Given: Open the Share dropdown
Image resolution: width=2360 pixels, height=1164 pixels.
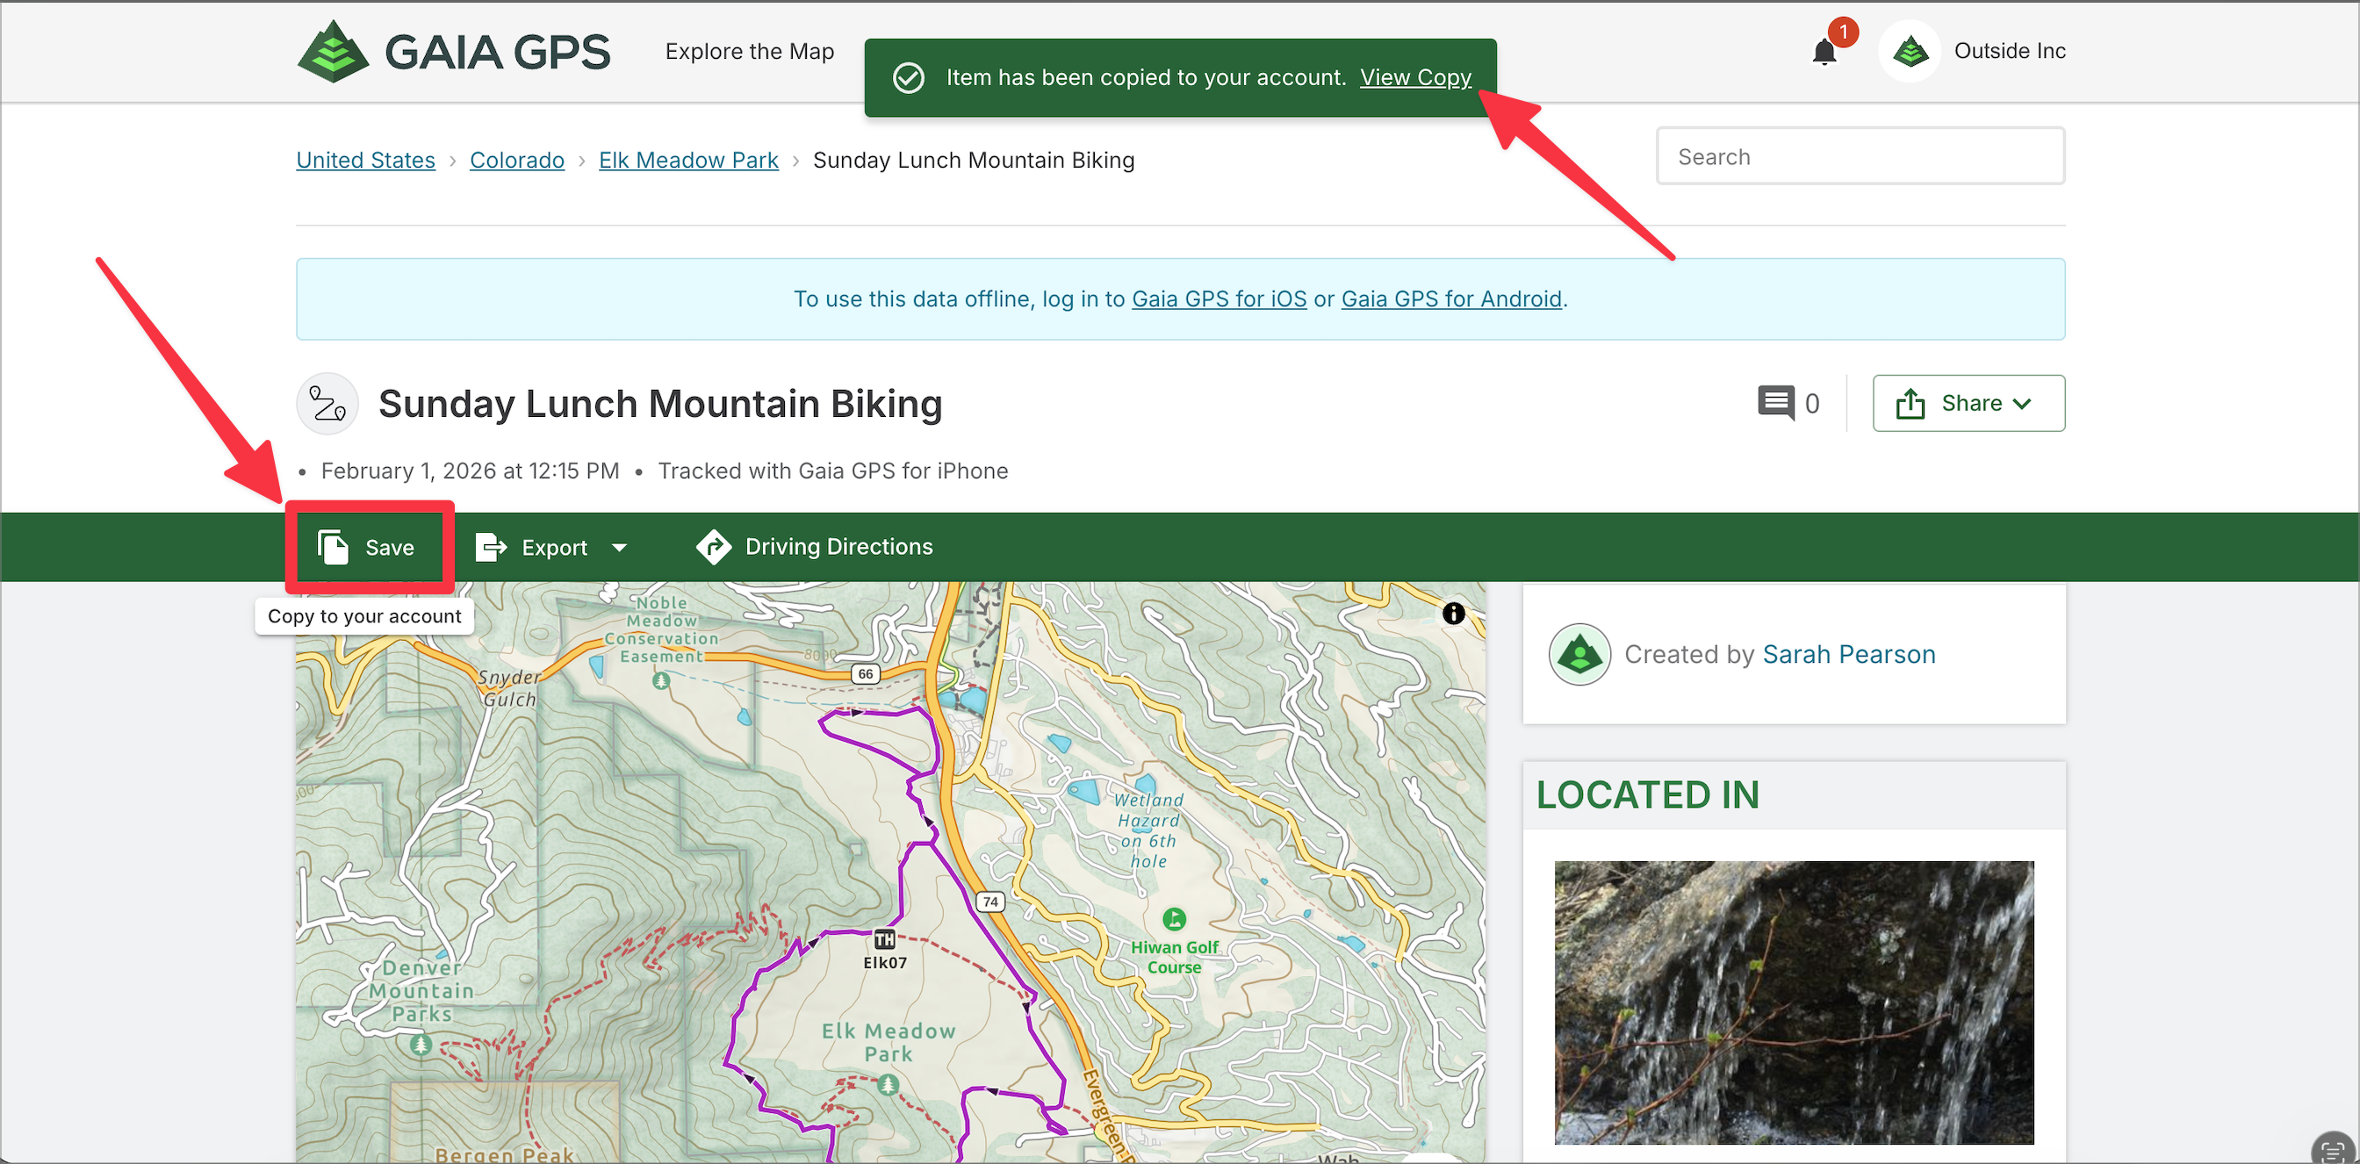Looking at the screenshot, I should pos(1968,403).
